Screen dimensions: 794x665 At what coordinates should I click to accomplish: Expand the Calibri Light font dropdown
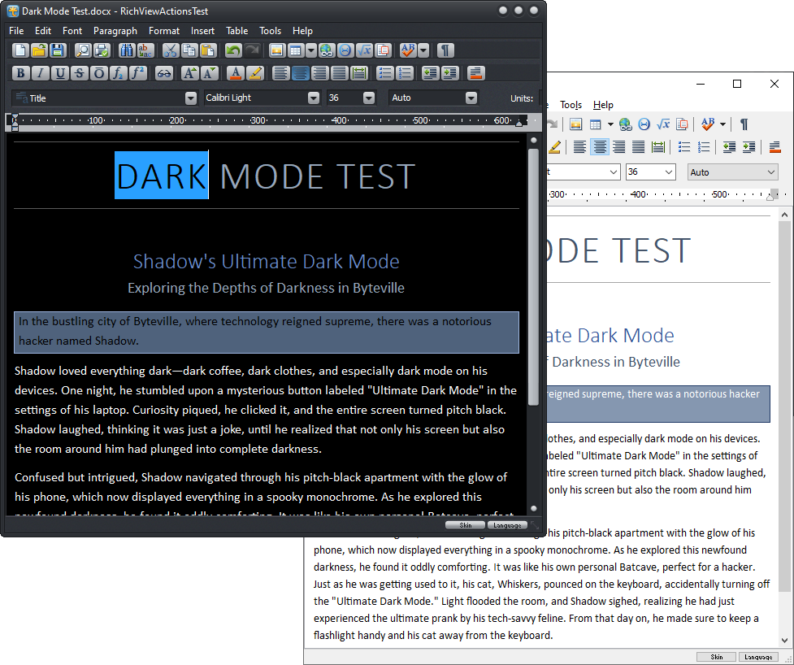(314, 98)
